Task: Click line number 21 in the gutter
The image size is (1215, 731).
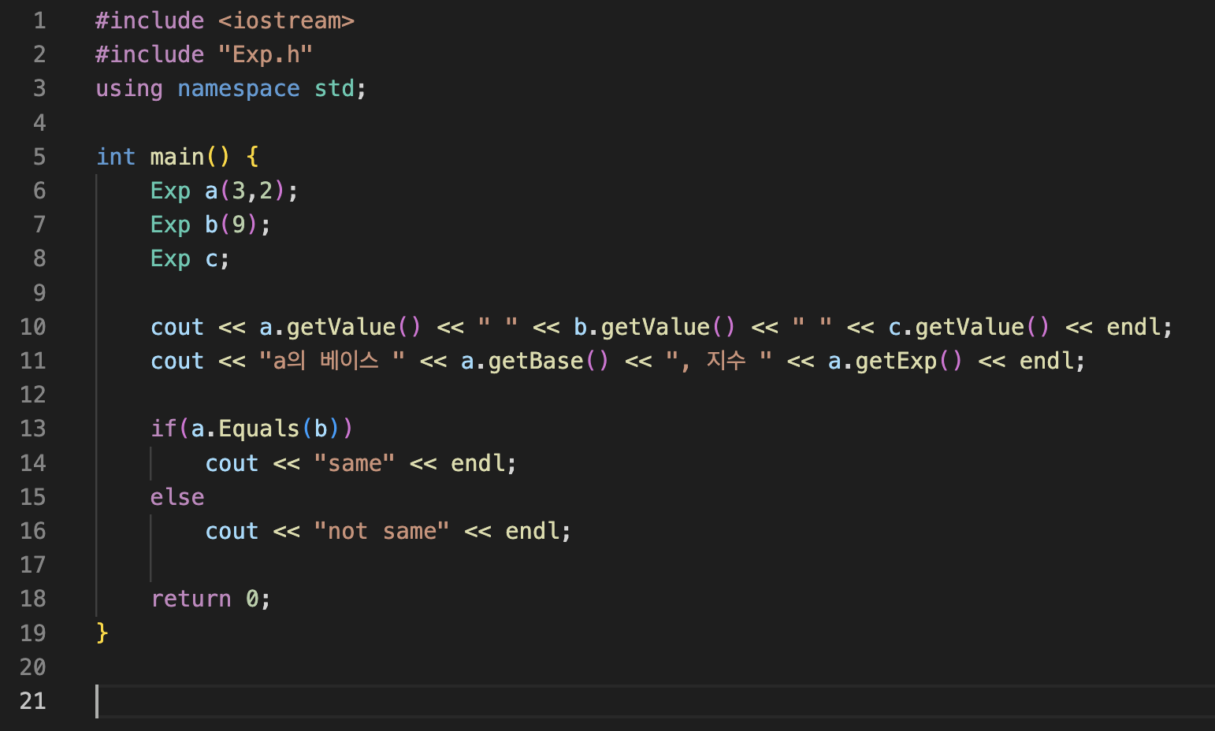Action: click(33, 700)
